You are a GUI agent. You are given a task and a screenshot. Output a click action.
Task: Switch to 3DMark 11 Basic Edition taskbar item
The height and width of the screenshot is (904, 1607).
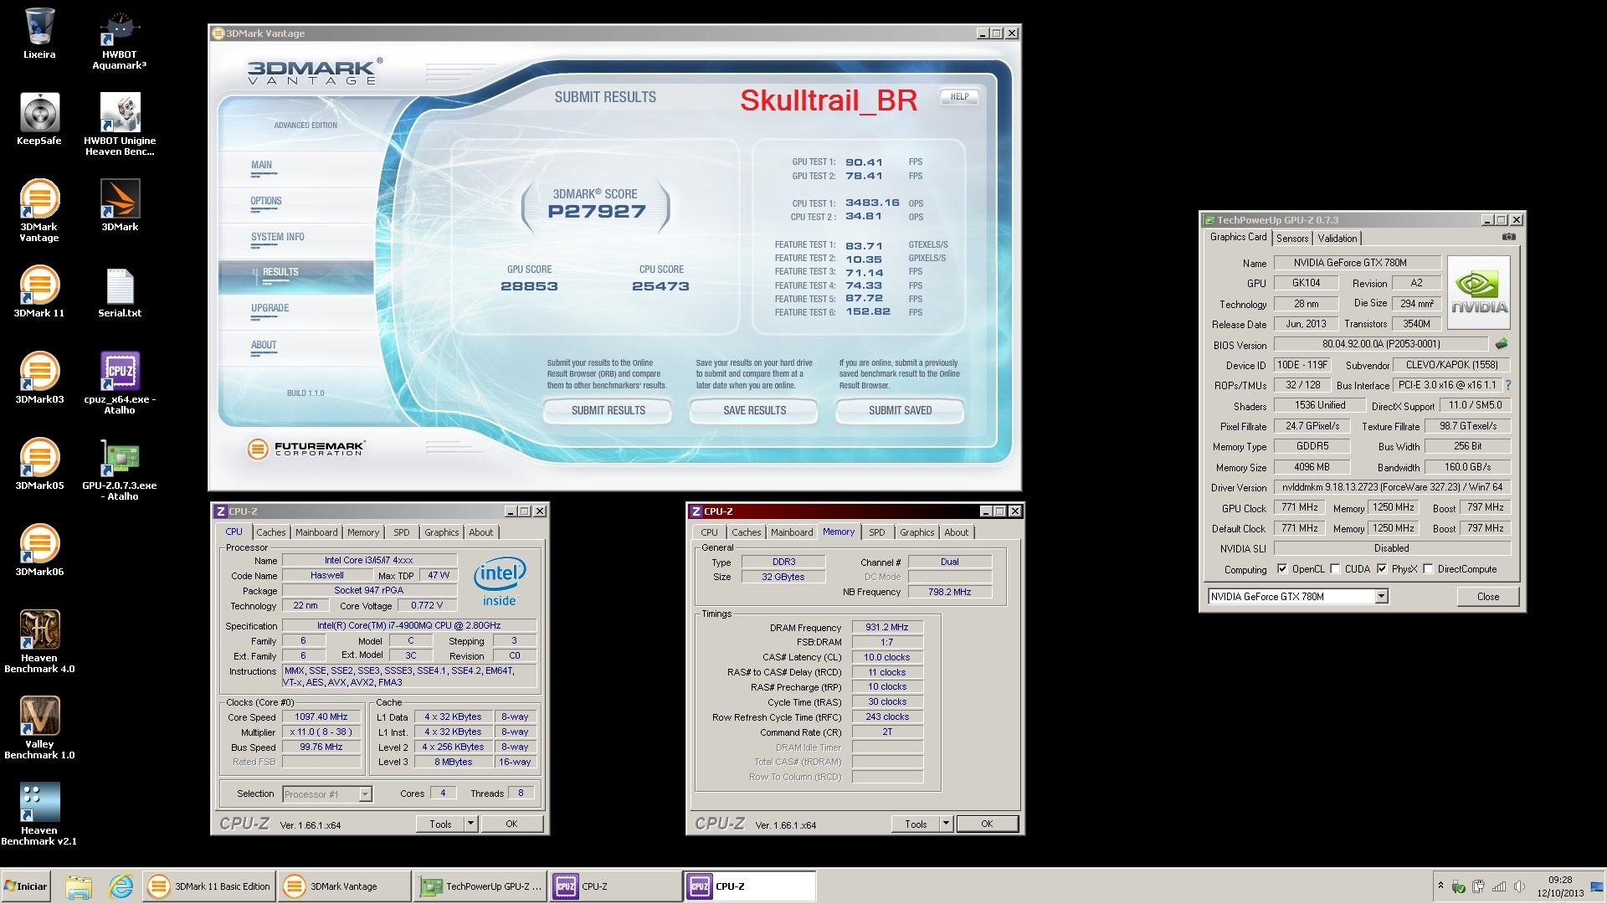[x=209, y=886]
